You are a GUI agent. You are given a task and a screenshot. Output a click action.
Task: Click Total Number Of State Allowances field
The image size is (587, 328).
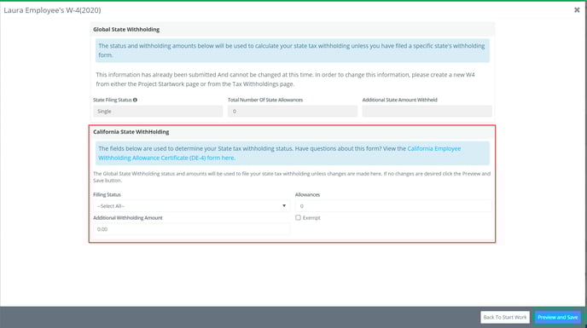click(293, 111)
